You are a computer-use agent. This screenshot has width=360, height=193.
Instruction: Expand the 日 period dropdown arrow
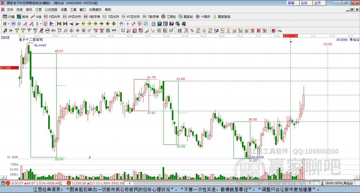[x=8, y=24]
